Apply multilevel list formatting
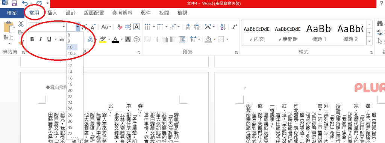 pyautogui.click(x=173, y=27)
